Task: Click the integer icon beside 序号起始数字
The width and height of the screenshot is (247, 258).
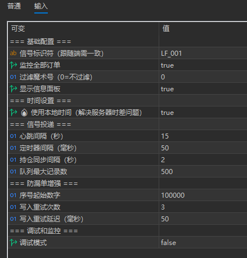Action: pos(13,195)
